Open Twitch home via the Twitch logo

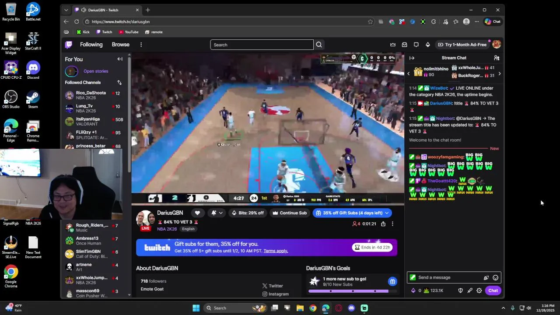69,45
